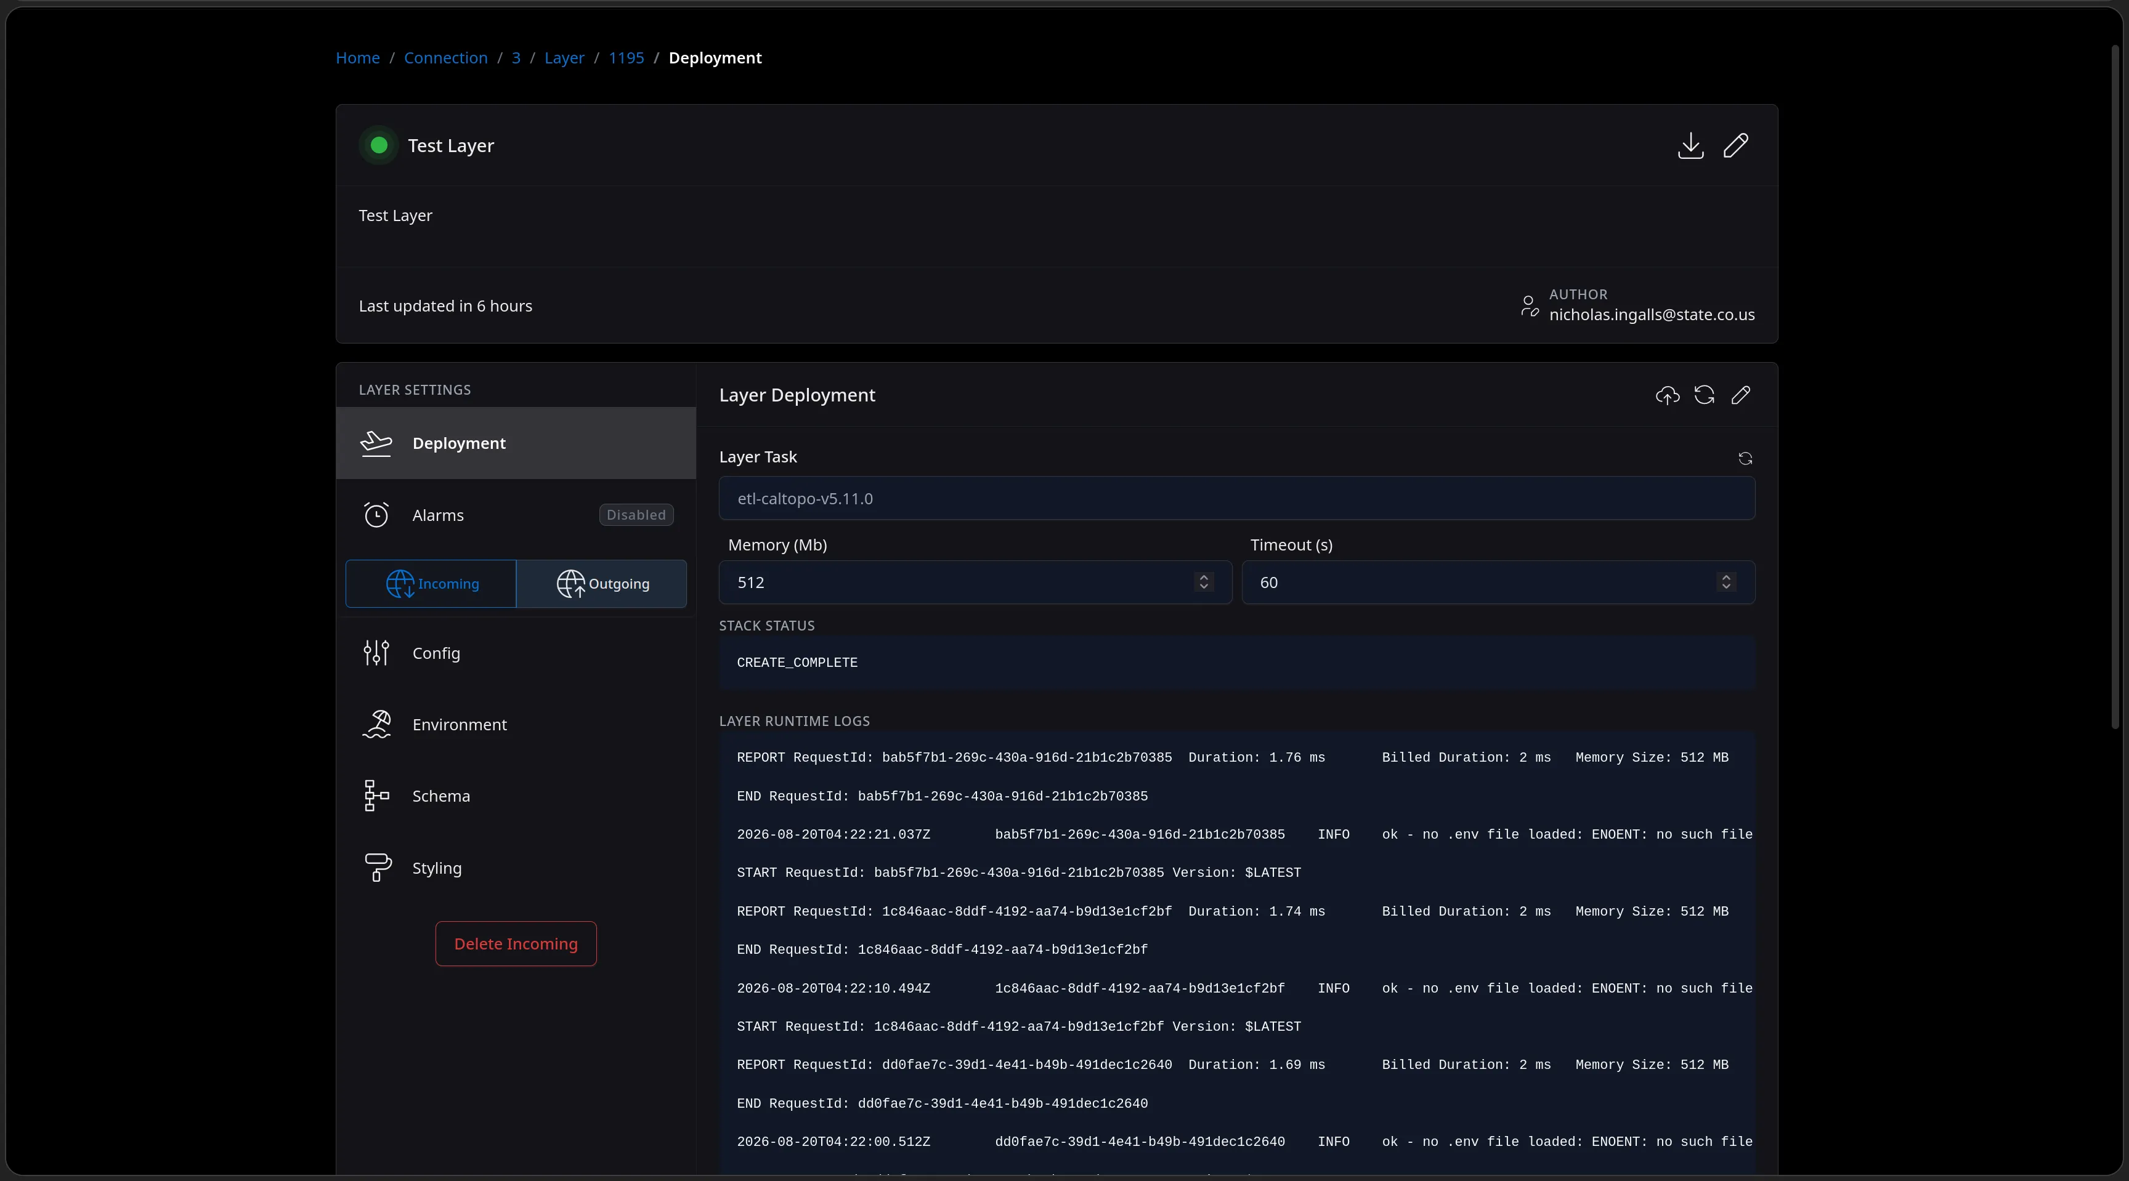2129x1181 pixels.
Task: Click the pencil edit icon in Layer Deployment header
Action: pyautogui.click(x=1740, y=395)
